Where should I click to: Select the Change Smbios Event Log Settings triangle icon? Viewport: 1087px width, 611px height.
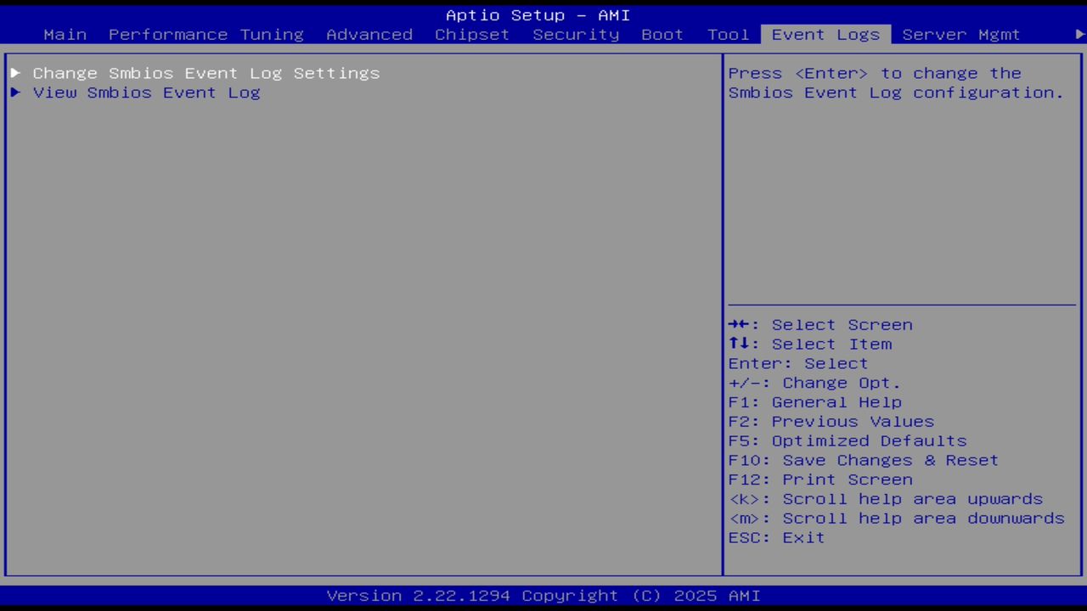[x=14, y=73]
